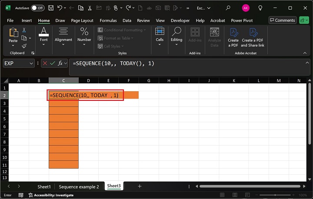Image resolution: width=313 pixels, height=199 pixels.
Task: Open the Formulas ribbon tab
Action: pos(108,20)
